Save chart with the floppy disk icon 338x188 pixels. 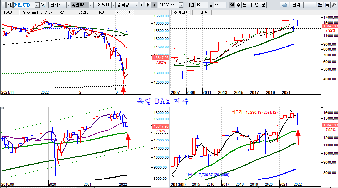327,5
